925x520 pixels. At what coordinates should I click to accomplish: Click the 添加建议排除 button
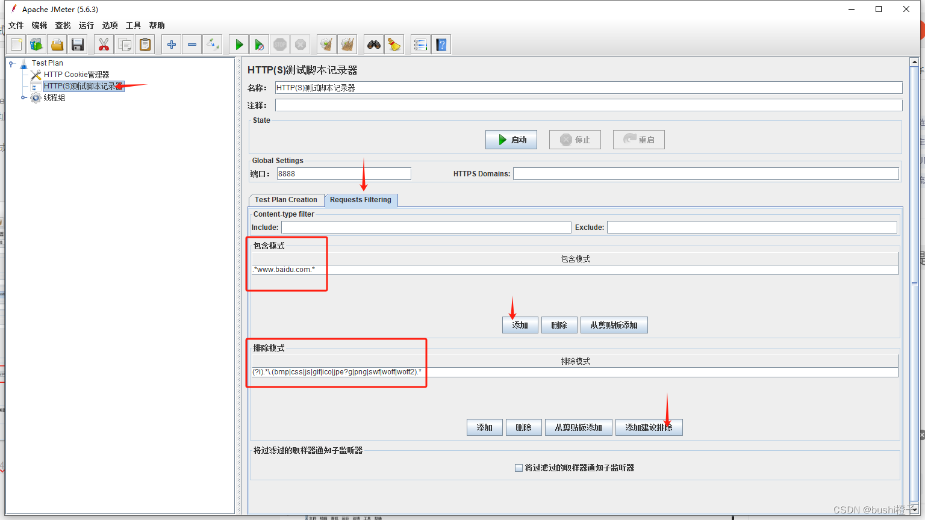[649, 427]
